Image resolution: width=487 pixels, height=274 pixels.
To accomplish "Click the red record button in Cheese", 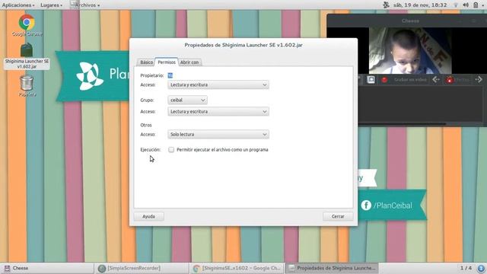I will coord(384,79).
